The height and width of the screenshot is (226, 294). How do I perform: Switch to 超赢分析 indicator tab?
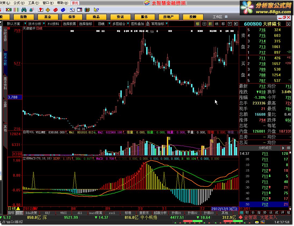[160, 213]
